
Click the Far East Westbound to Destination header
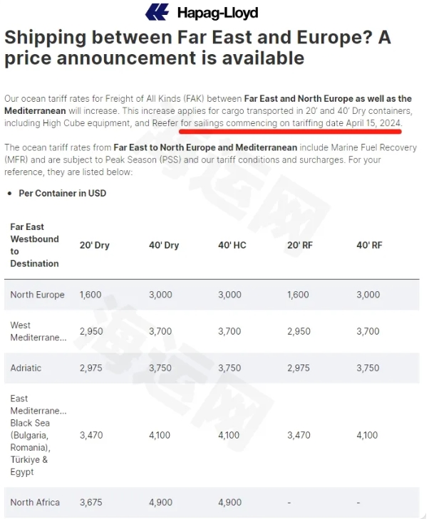(34, 246)
